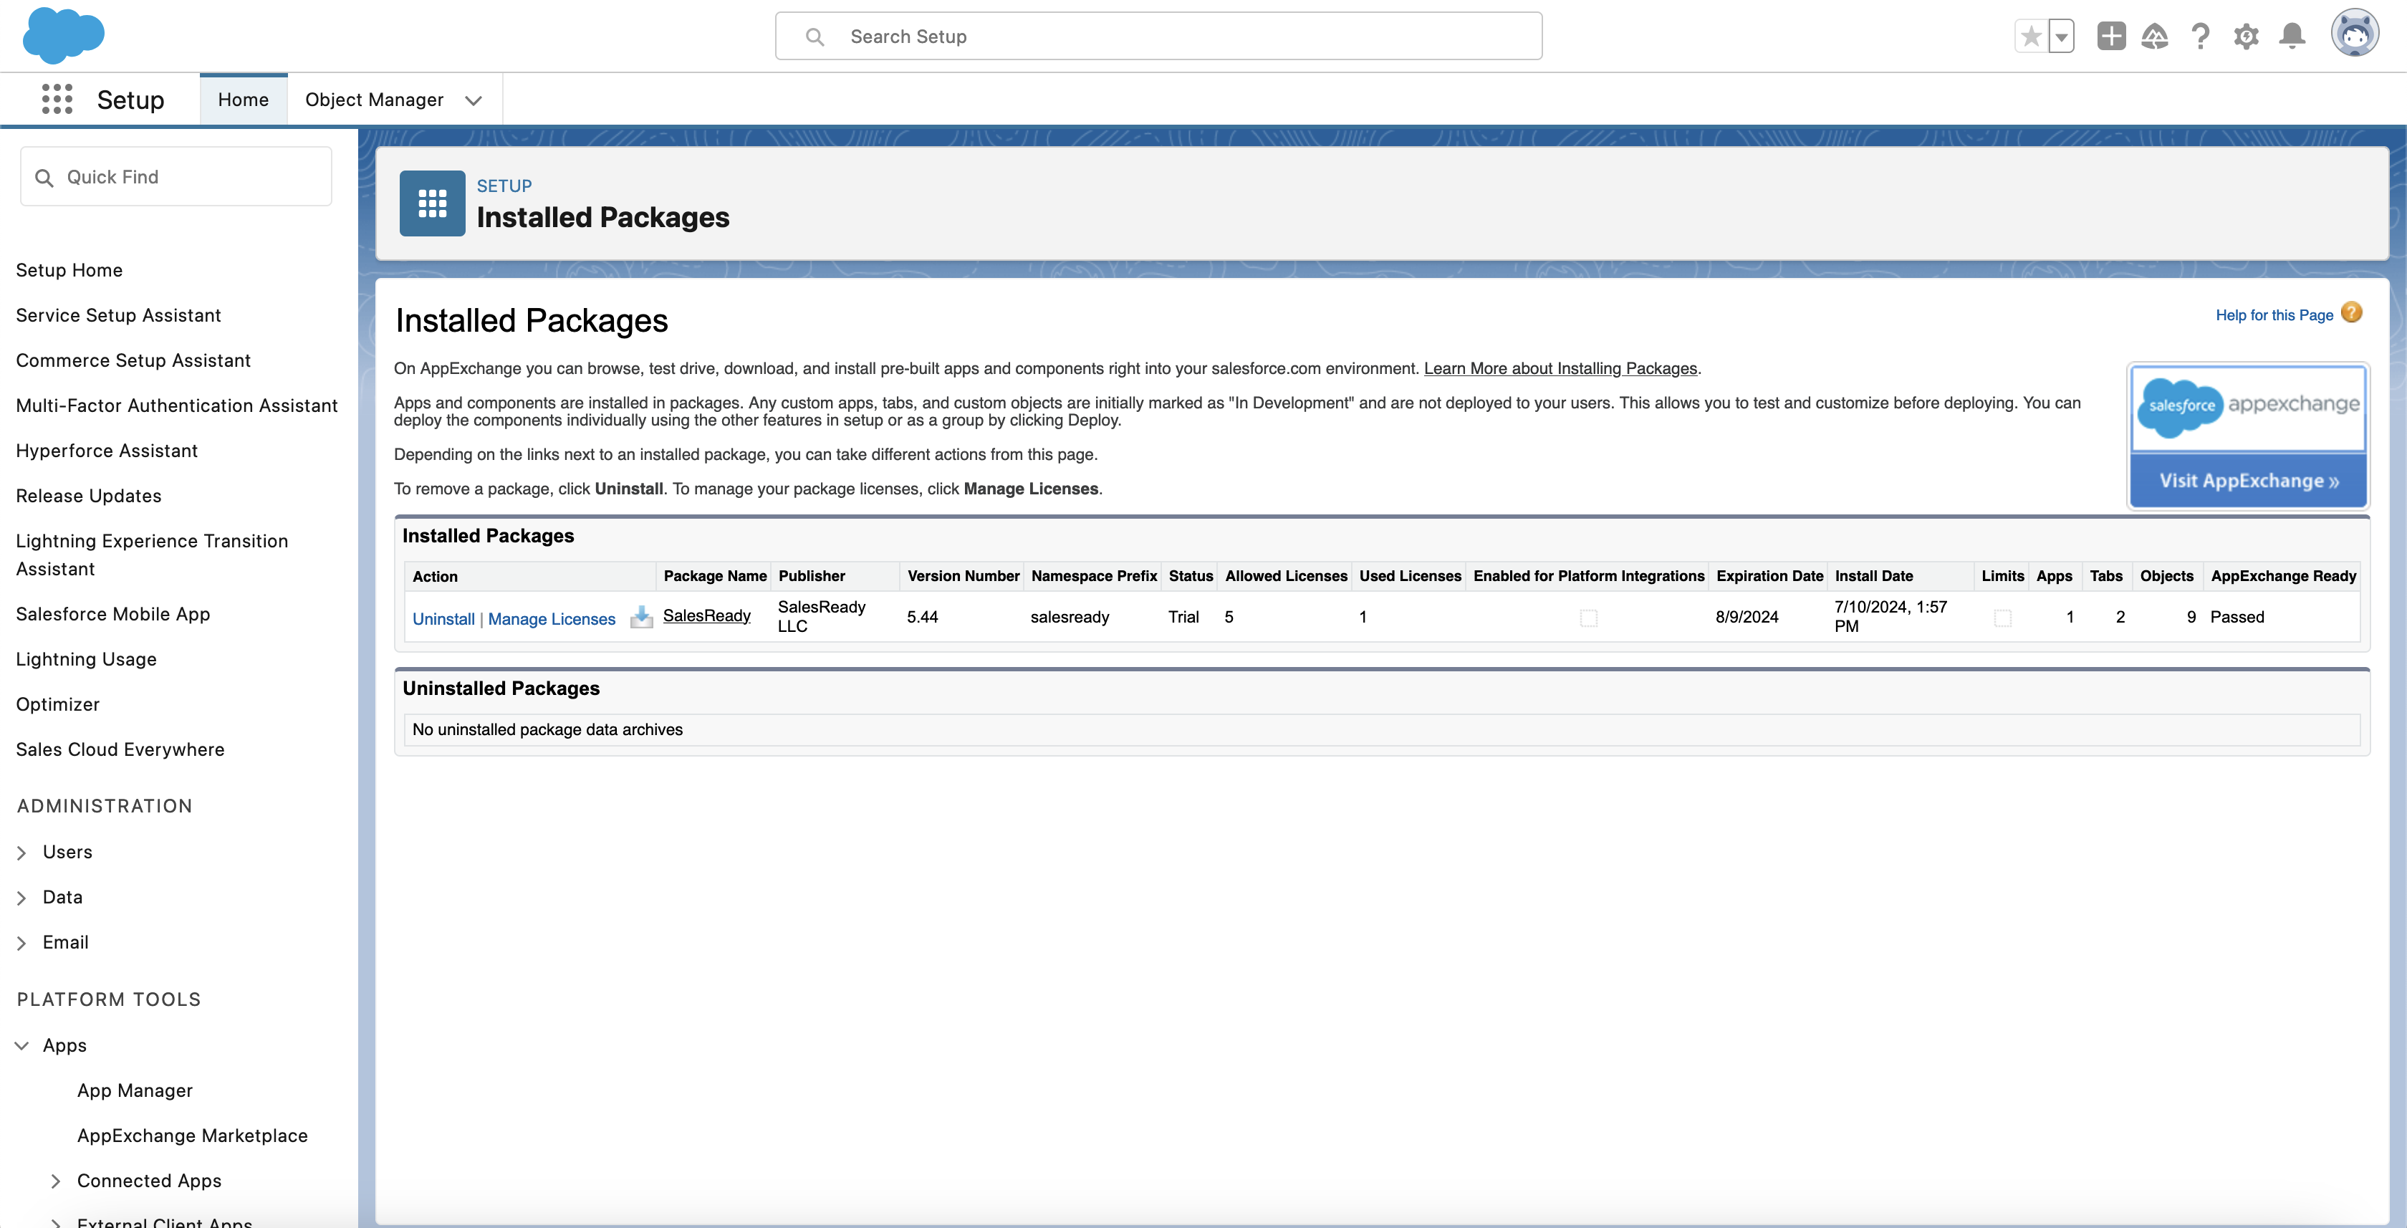The width and height of the screenshot is (2407, 1228).
Task: Click the Uninstall link for SalesReady
Action: 443,619
